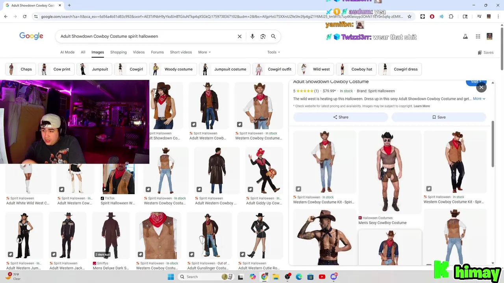The height and width of the screenshot is (283, 504).
Task: Open Microsoft Edge from the taskbar
Action: pyautogui.click(x=299, y=277)
